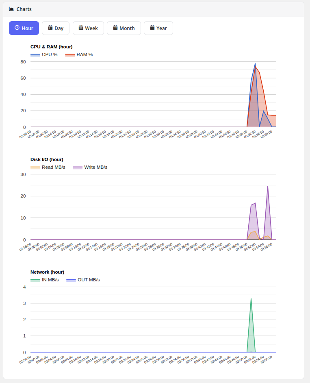Click the Year button
Screen dimensions: 310x383
(158, 28)
